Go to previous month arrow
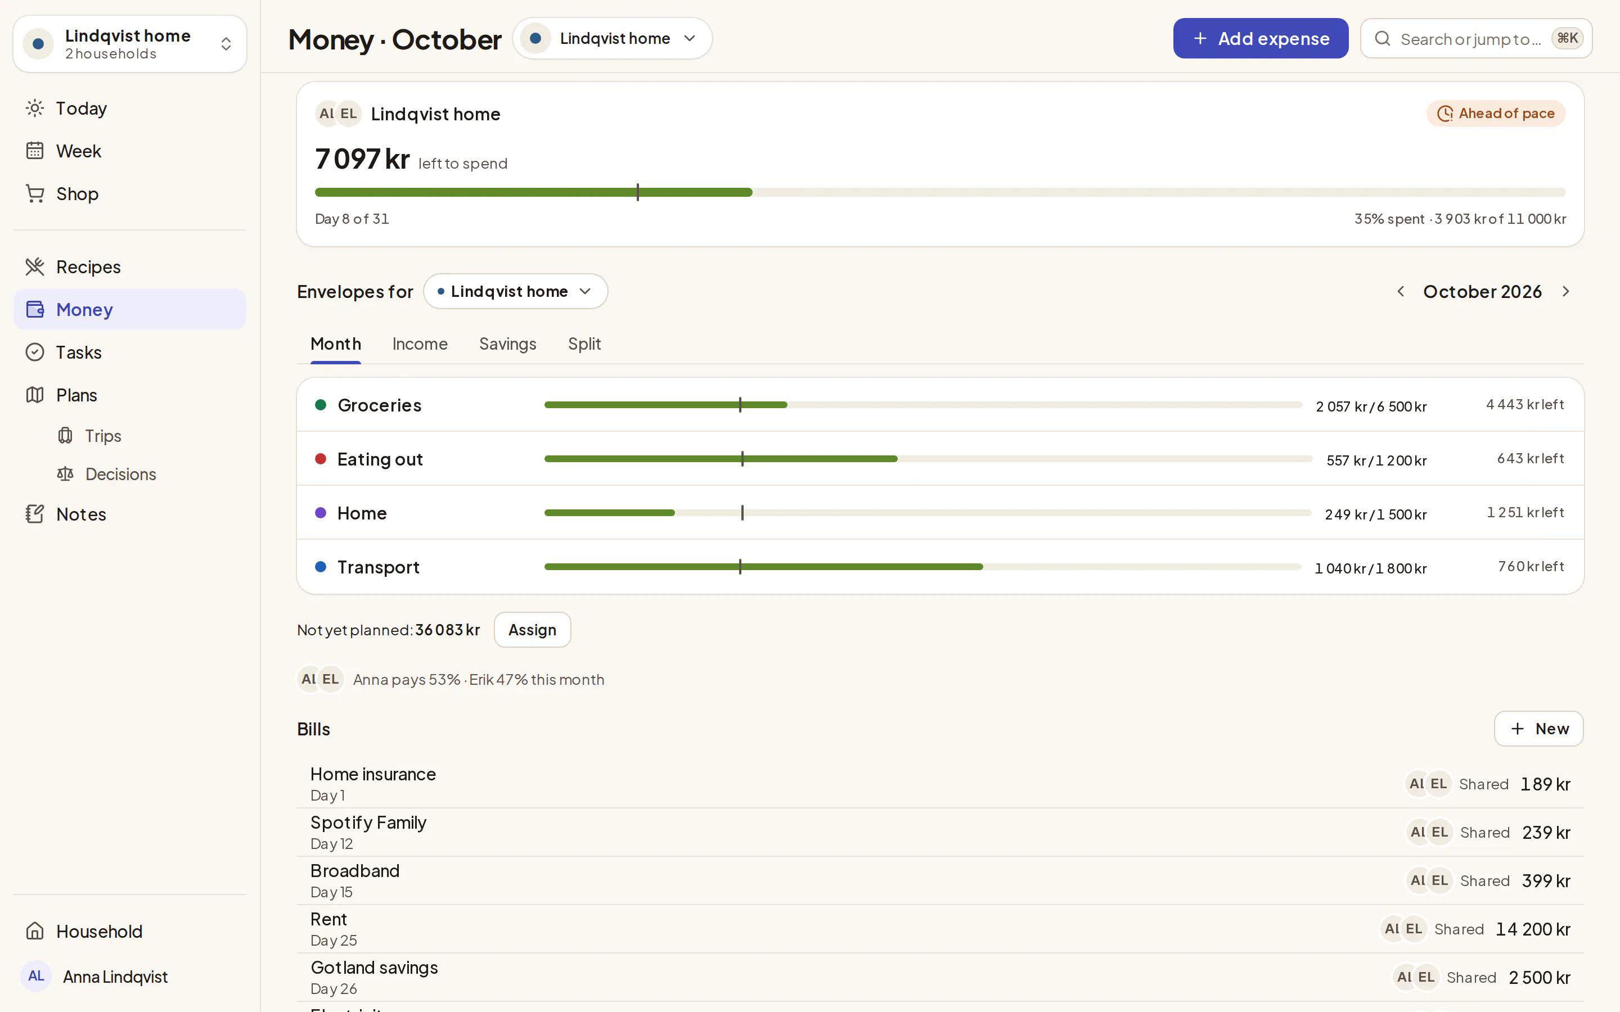Viewport: 1620px width, 1012px height. click(1401, 291)
